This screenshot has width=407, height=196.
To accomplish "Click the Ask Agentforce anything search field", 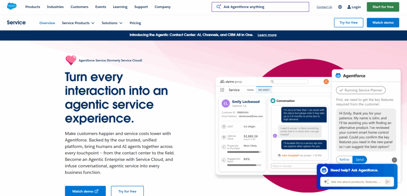I will pyautogui.click(x=260, y=7).
